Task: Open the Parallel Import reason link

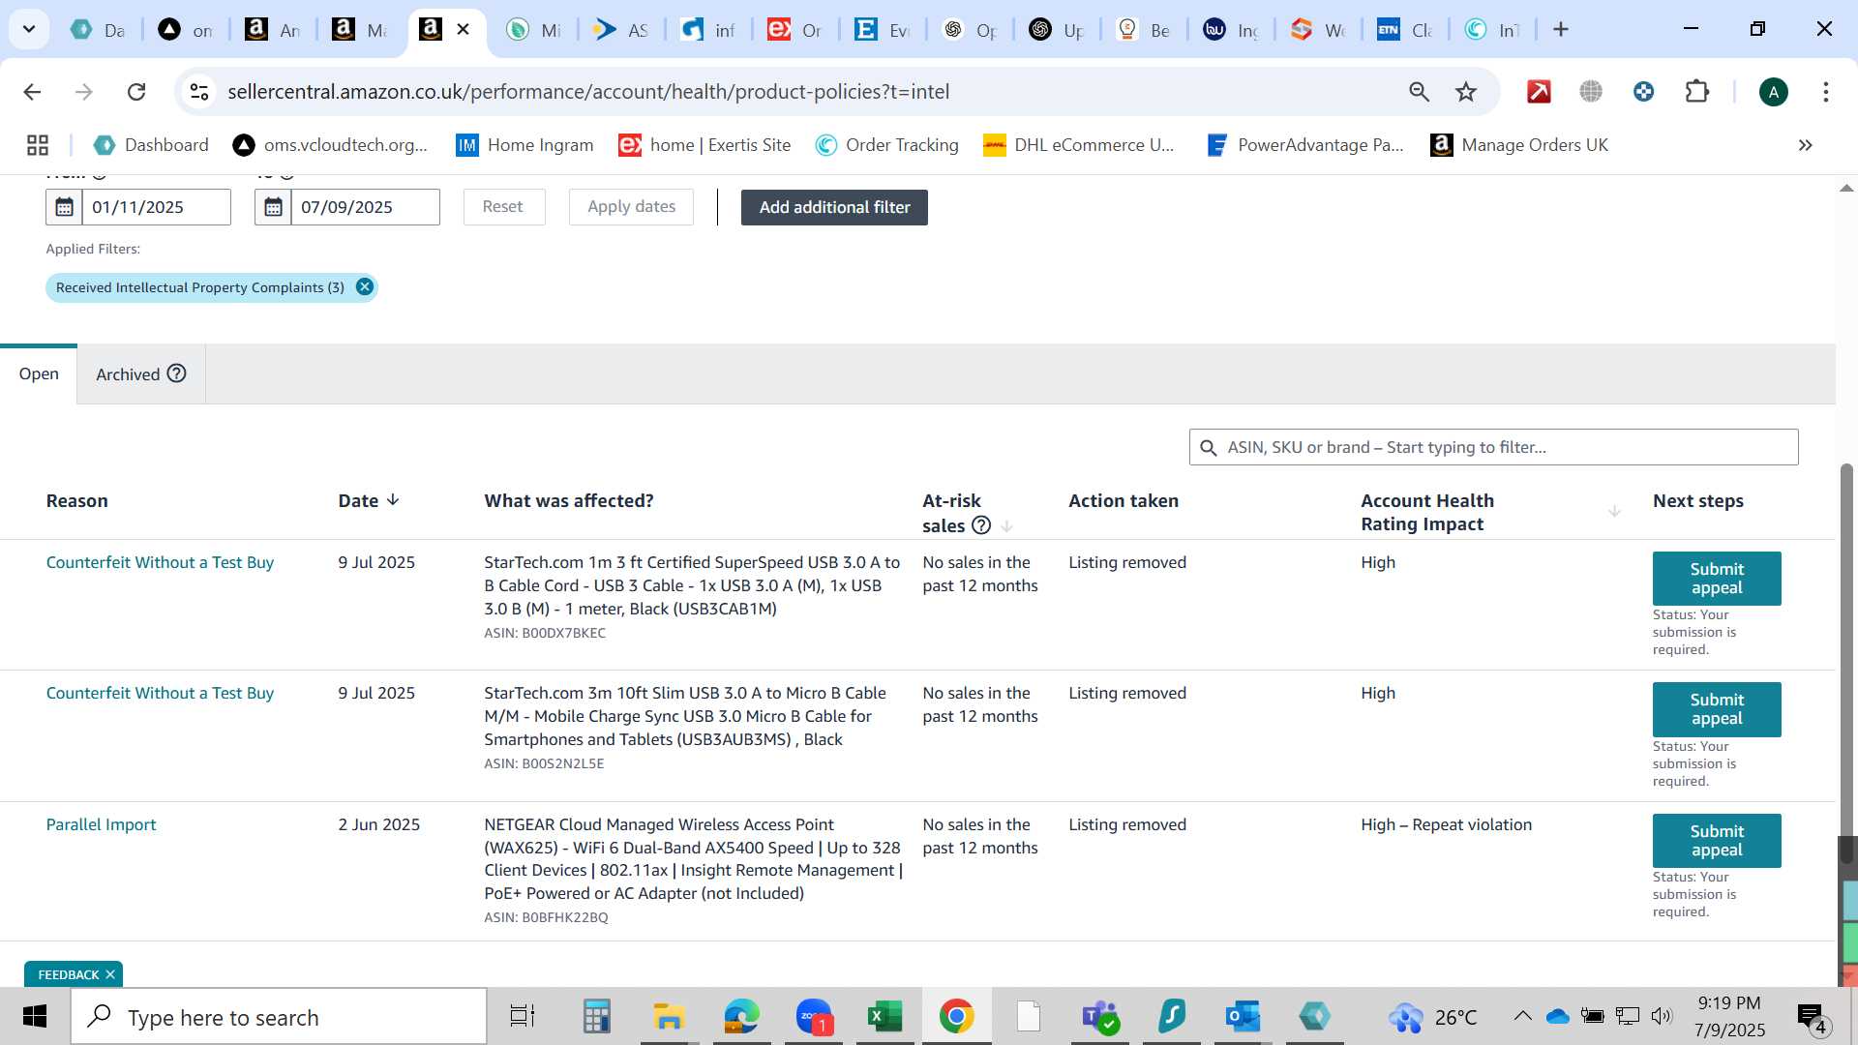Action: coord(101,824)
